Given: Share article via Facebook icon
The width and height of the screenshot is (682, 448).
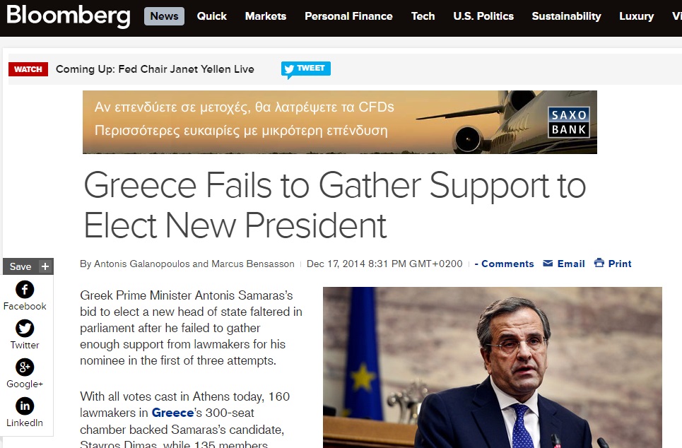Looking at the screenshot, I should pyautogui.click(x=25, y=290).
